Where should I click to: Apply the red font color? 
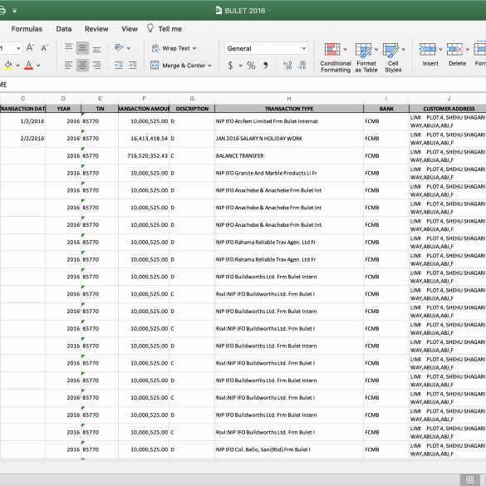coord(28,65)
